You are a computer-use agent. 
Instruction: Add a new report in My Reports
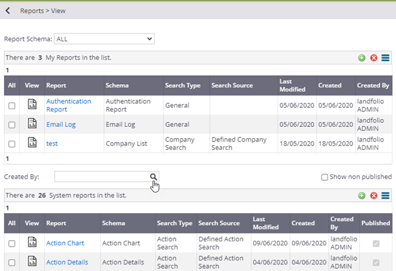pos(362,58)
